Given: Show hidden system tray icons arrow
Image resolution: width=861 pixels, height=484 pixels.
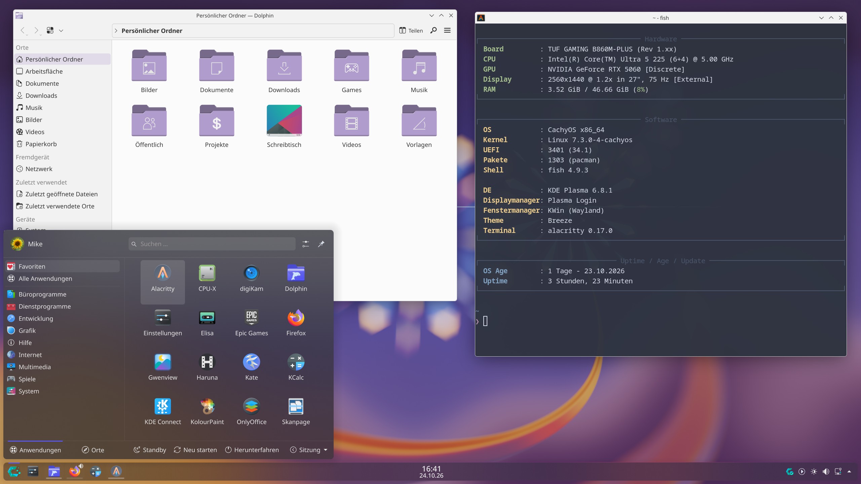Looking at the screenshot, I should [849, 472].
